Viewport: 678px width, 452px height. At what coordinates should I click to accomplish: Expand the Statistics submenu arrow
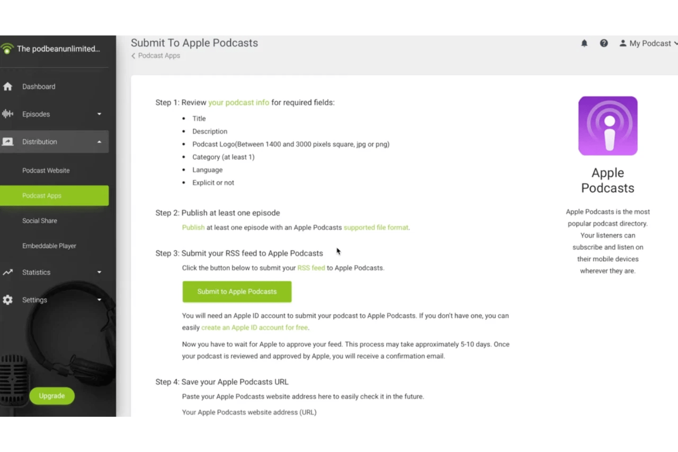coord(99,272)
